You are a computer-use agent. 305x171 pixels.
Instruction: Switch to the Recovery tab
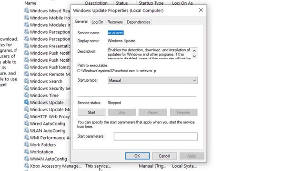tap(115, 22)
